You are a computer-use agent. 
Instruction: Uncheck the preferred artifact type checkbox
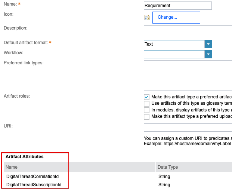click(x=147, y=97)
